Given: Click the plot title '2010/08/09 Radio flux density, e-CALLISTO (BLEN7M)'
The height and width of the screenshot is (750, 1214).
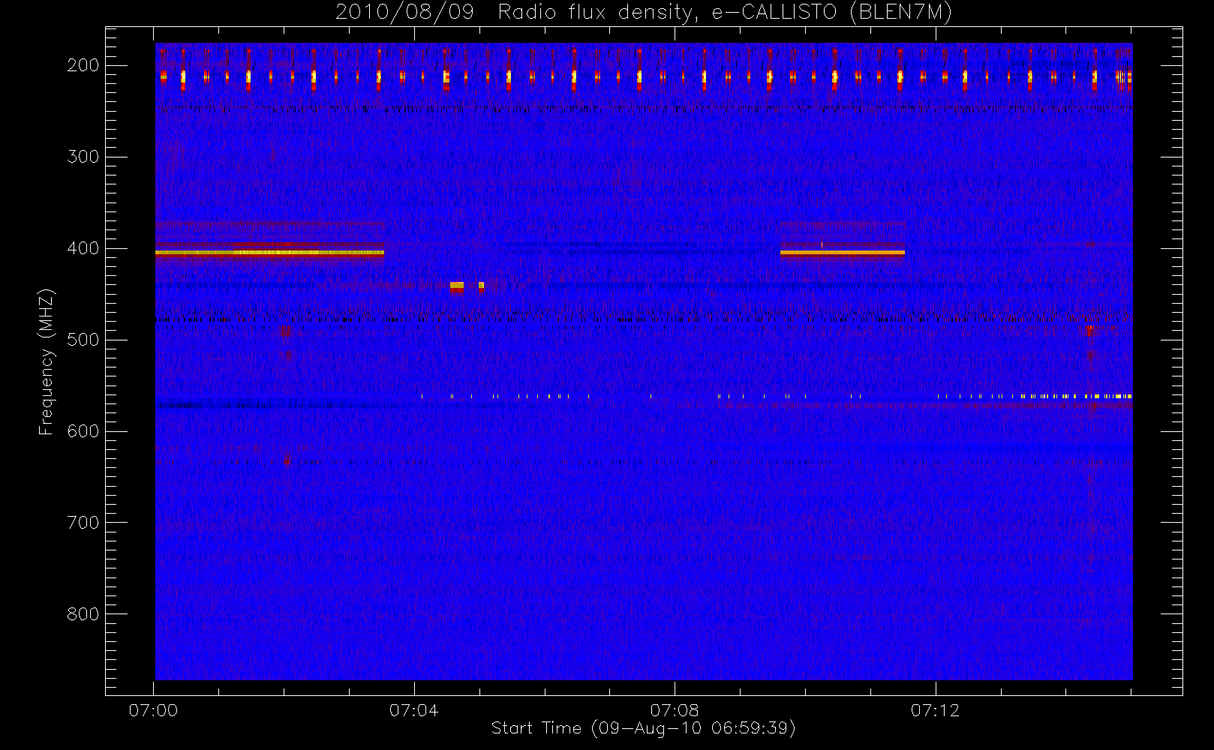Looking at the screenshot, I should (644, 13).
